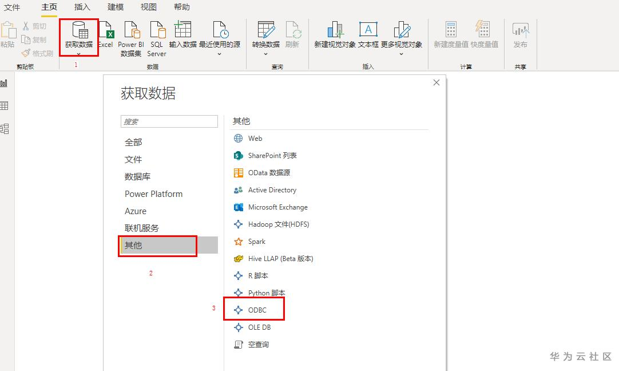Select the Spark connector
The image size is (619, 371).
(249, 242)
